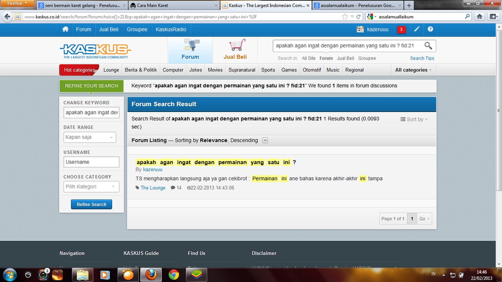Open The Lounge category link in result
Screen dimensions: 502x282
(x=153, y=188)
